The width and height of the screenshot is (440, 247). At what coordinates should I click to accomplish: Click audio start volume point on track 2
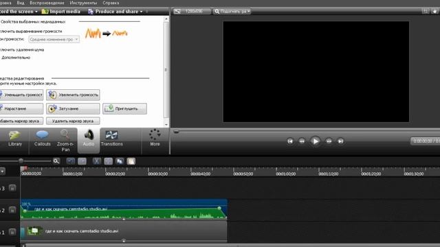[25, 211]
